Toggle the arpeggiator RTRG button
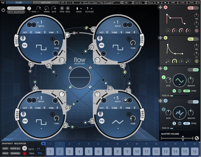Viewport: 201px width, 157px height. point(62,8)
